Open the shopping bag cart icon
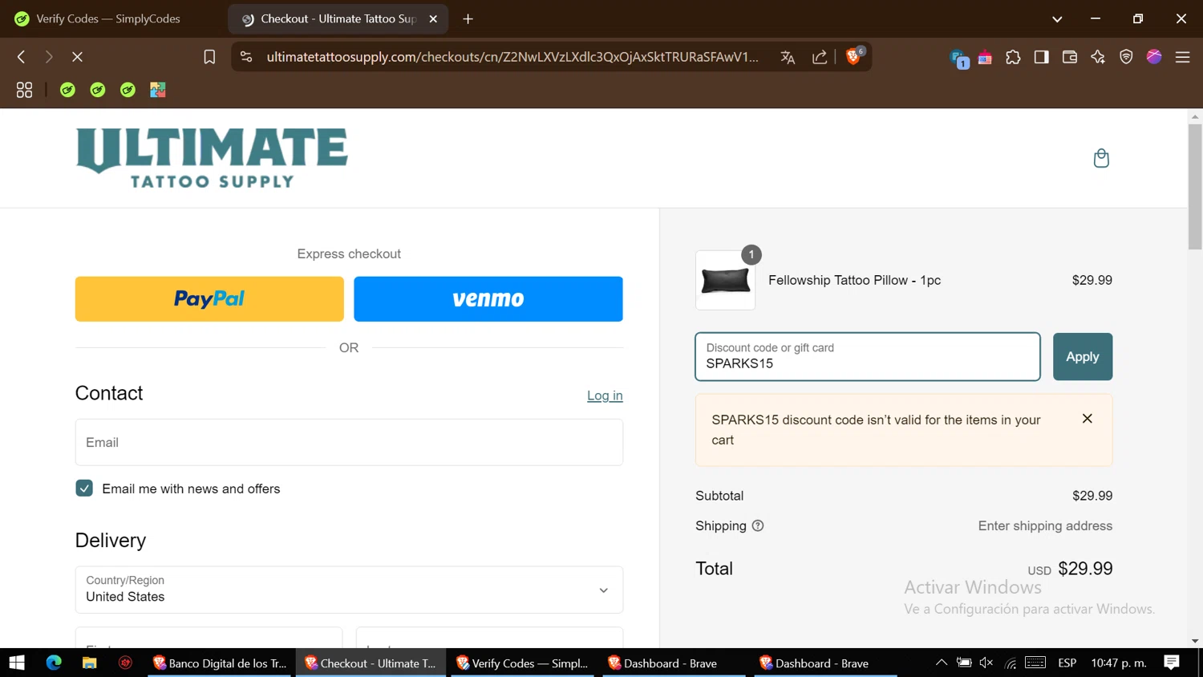Image resolution: width=1203 pixels, height=677 pixels. tap(1101, 158)
